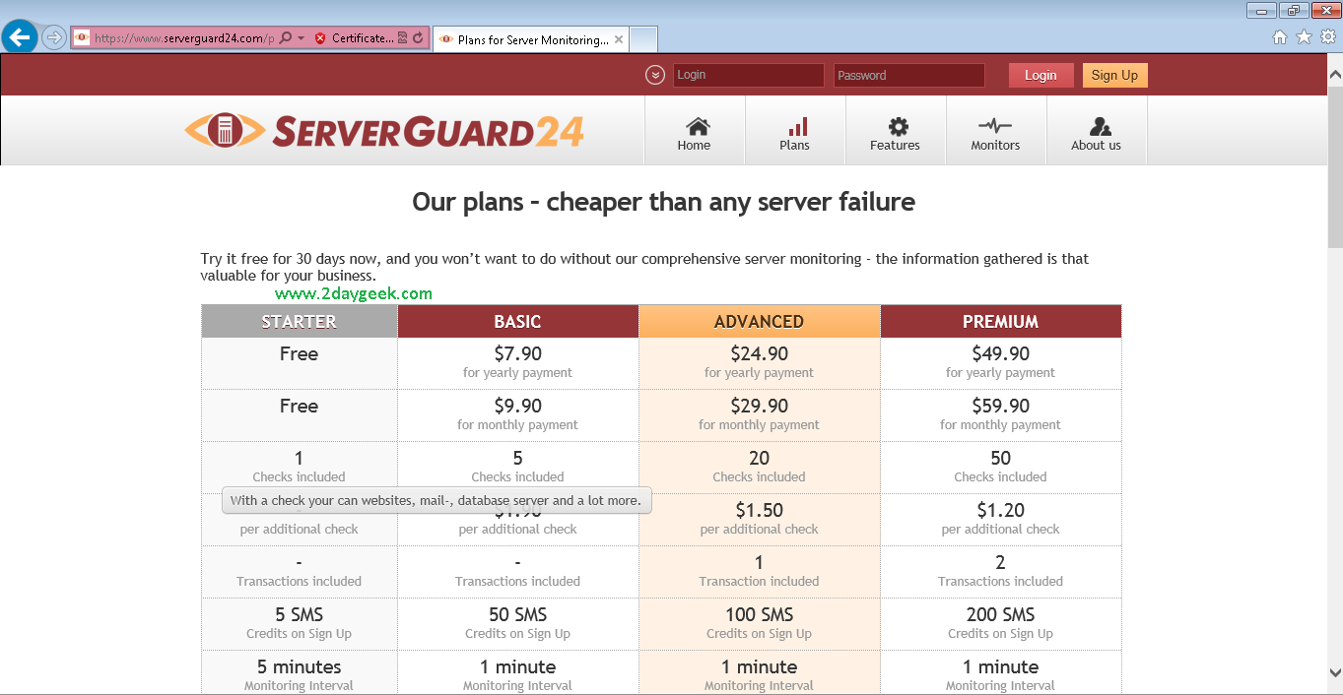Click the address bar URL text

tap(183, 38)
